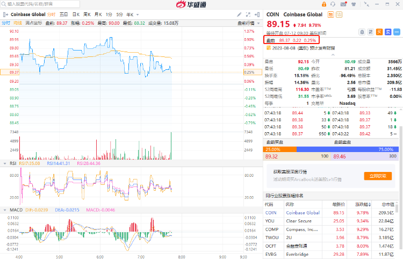Set a price alert bell
This screenshot has height=259, width=403.
tap(362, 32)
